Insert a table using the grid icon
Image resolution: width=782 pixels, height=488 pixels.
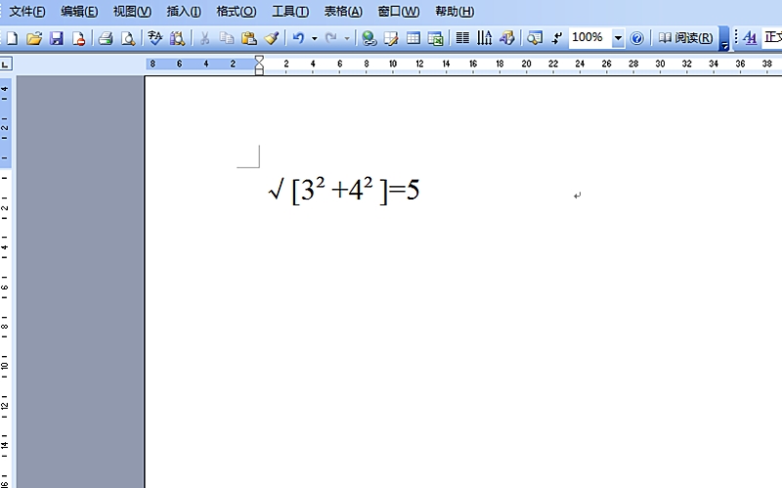(x=413, y=38)
